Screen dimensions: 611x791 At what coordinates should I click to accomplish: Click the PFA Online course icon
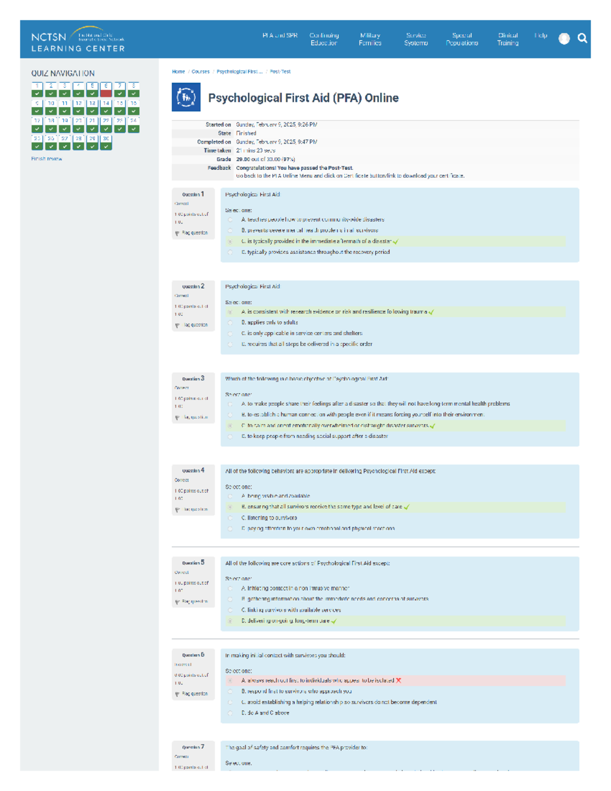coord(186,97)
